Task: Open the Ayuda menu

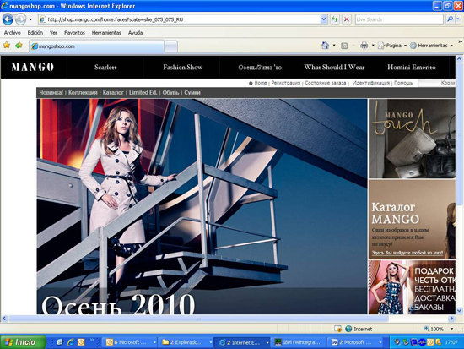Action: pos(136,33)
